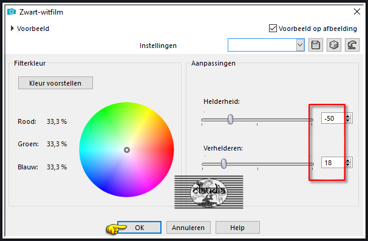Click the Kleur voorstellen button
This screenshot has width=368, height=241.
[55, 83]
